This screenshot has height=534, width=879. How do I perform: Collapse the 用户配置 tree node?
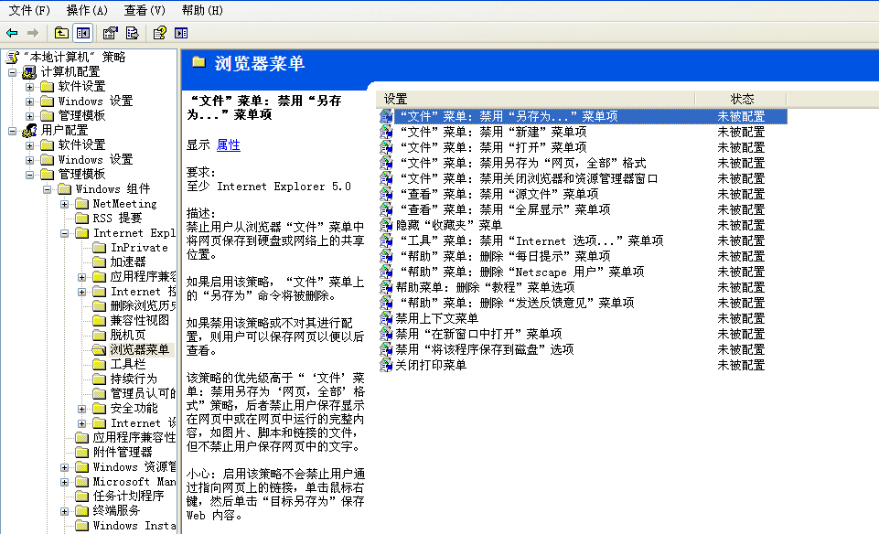(x=12, y=131)
